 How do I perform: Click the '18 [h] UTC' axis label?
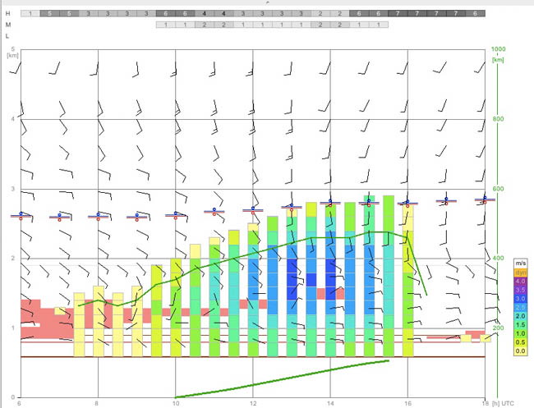click(498, 404)
